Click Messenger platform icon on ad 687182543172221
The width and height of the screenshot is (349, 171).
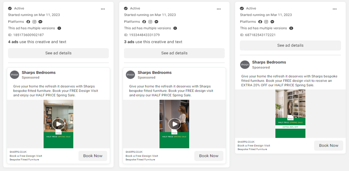[272, 22]
